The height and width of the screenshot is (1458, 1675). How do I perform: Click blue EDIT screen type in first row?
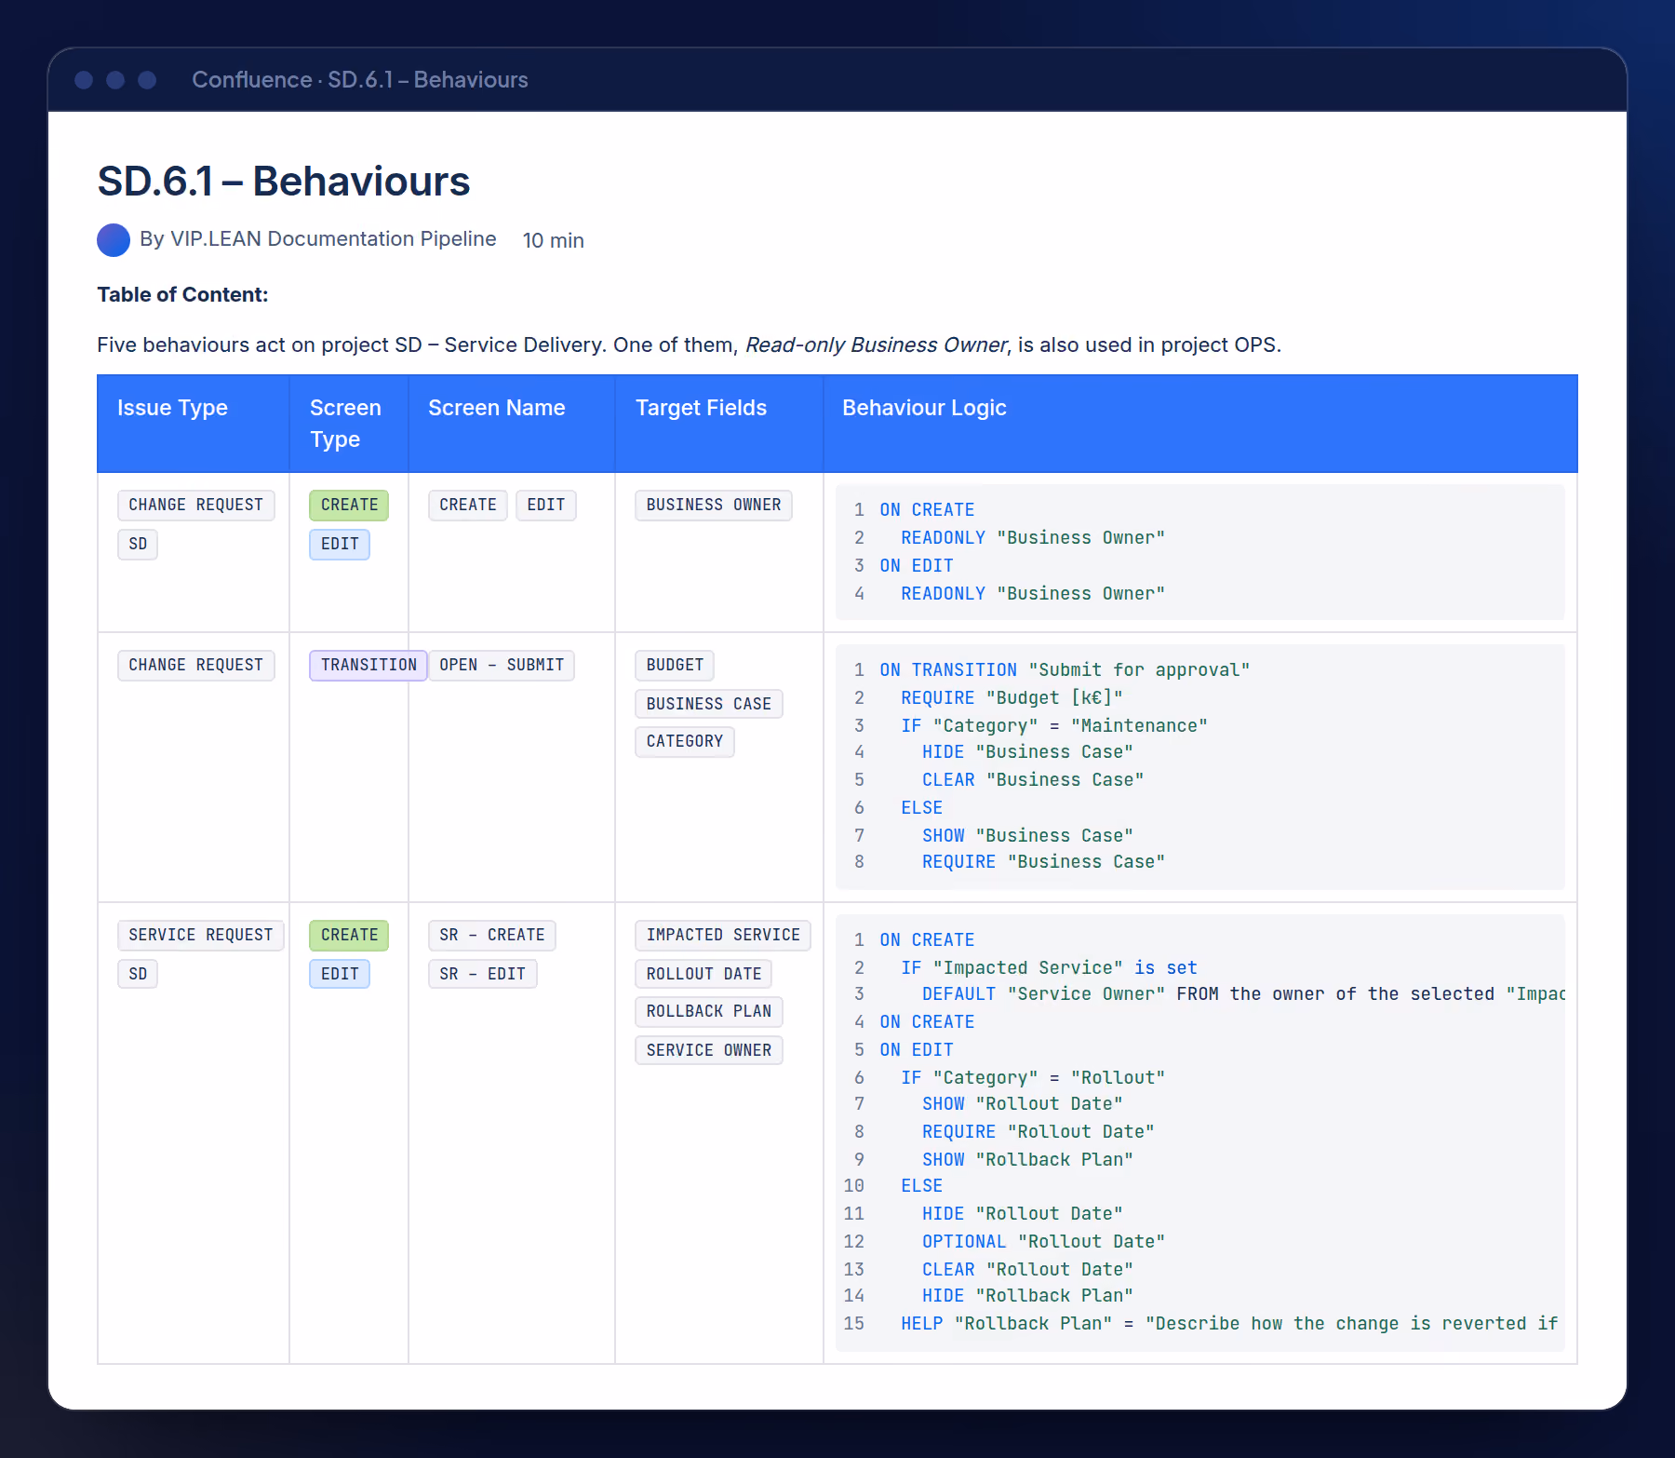340,545
